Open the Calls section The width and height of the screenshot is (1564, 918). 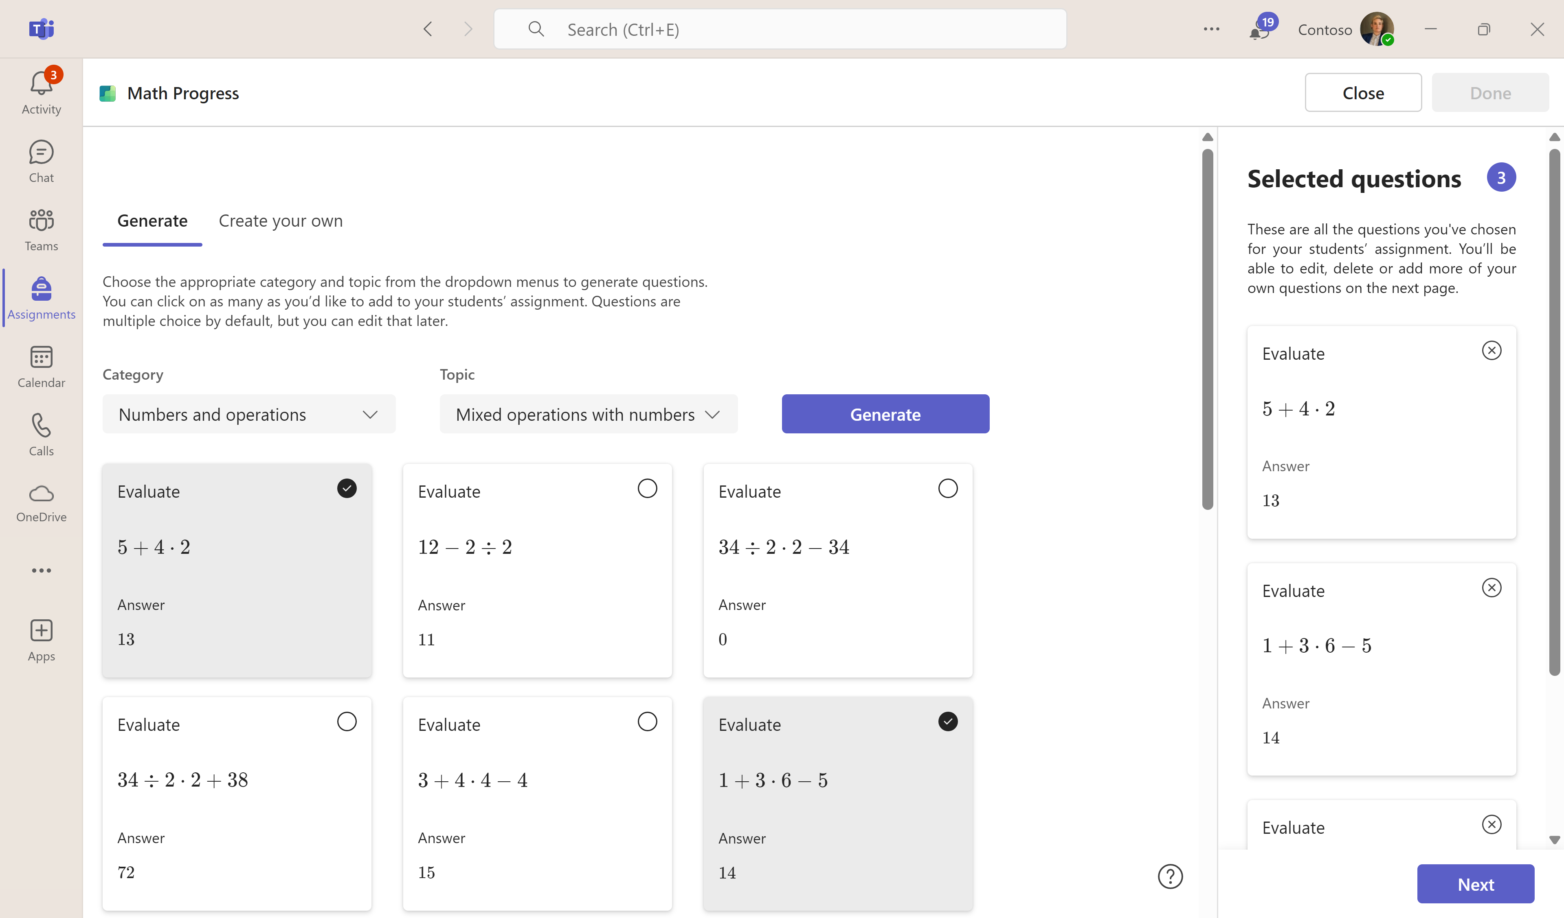(x=41, y=434)
